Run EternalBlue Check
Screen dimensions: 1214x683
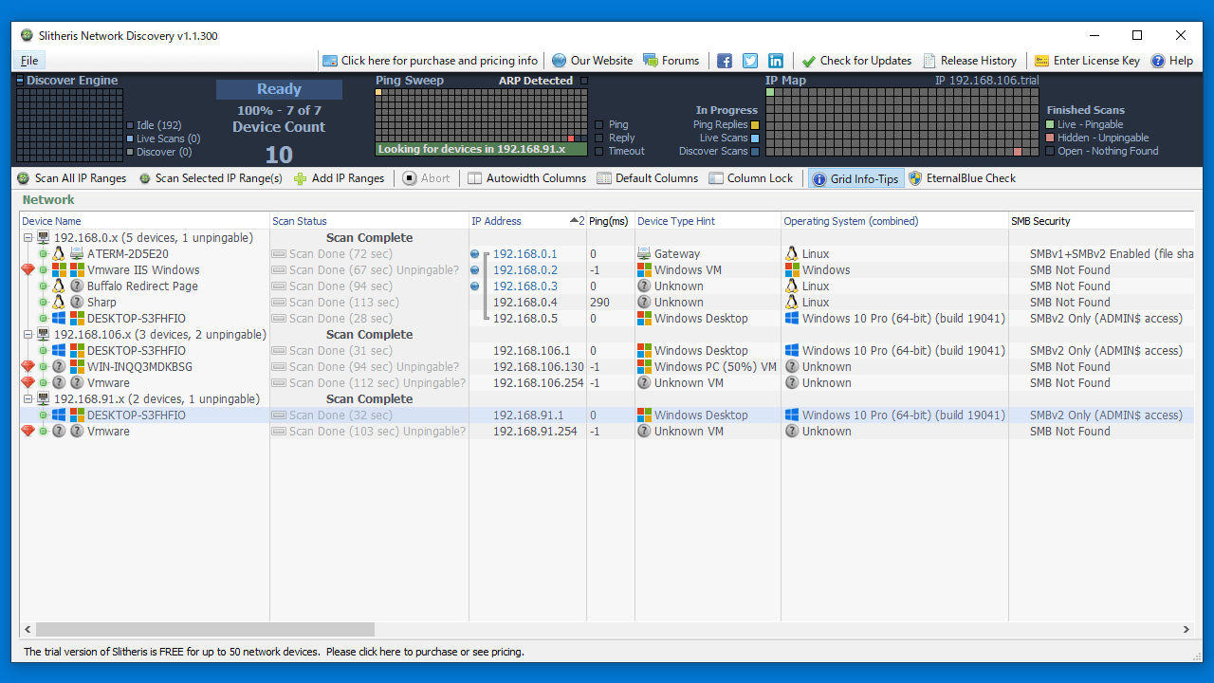(962, 178)
